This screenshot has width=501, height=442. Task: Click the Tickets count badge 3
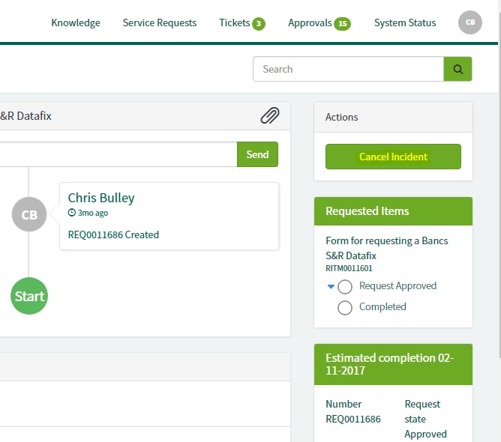(x=259, y=23)
